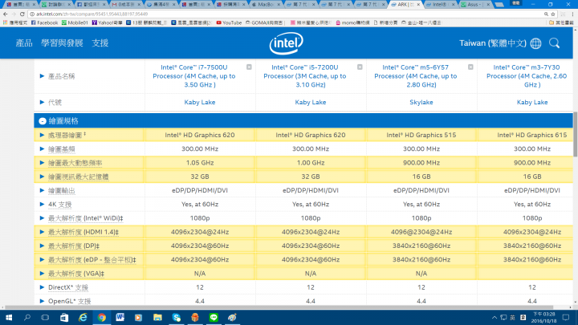
Task: Remove the m5-6Y57 column with its X
Action: (470, 67)
